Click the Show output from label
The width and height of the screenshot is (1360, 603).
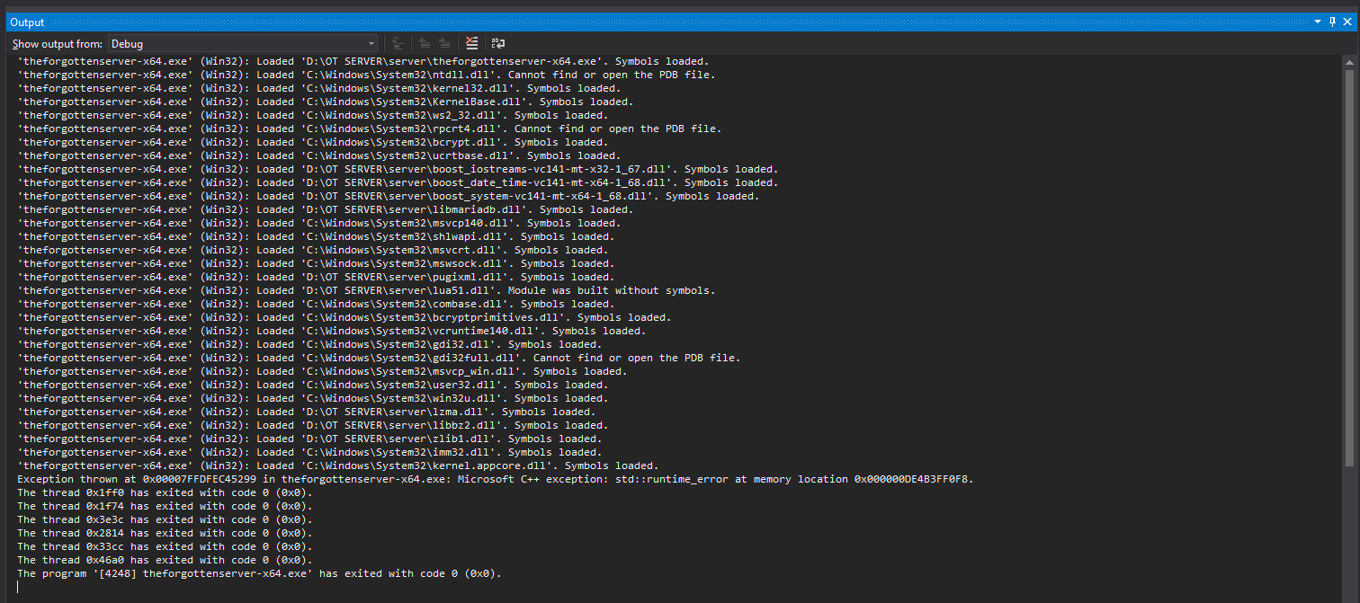58,43
